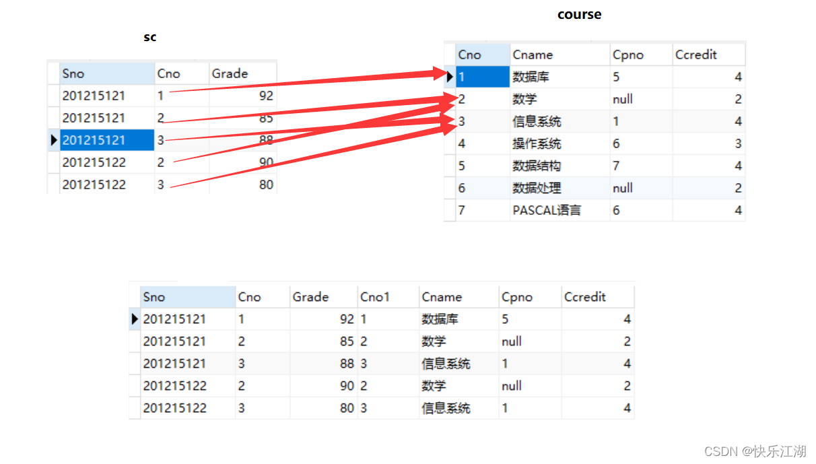Image resolution: width=816 pixels, height=464 pixels.
Task: Click grade 90 cell in sc table
Action: coord(242,162)
